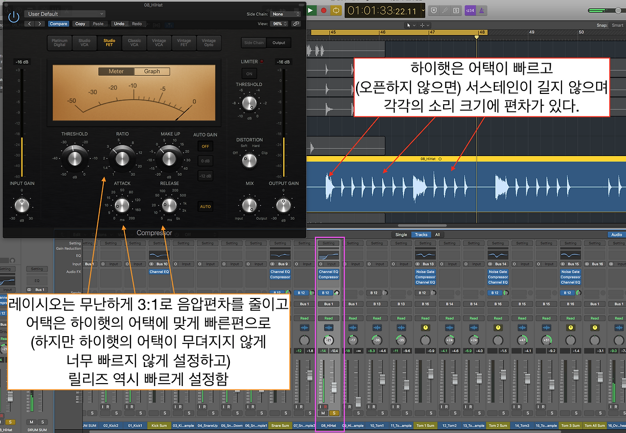This screenshot has height=433, width=626.
Task: Set Auto Gain to 0 dB
Action: pos(205,161)
